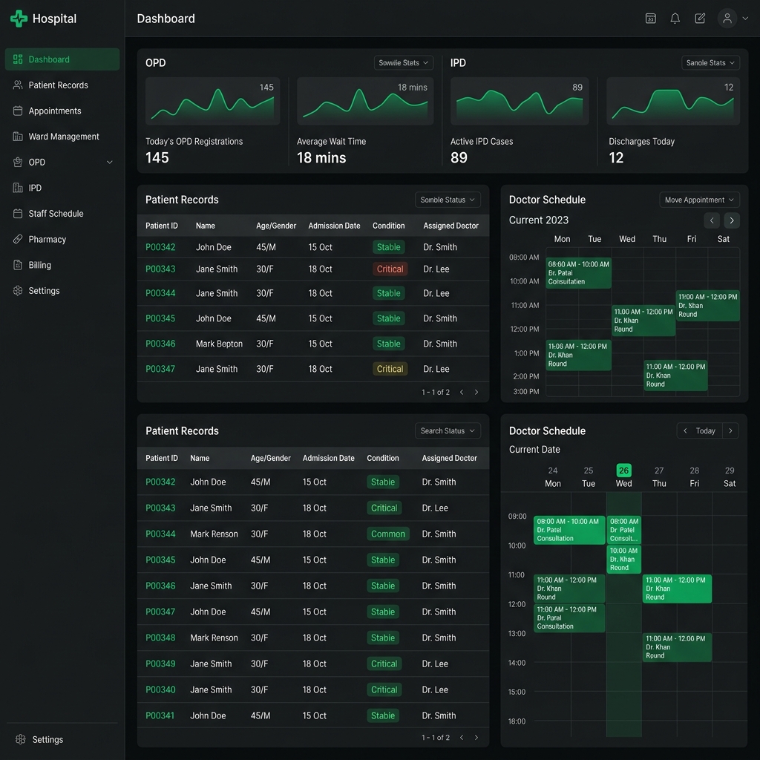Open the Search Status dropdown
Image resolution: width=760 pixels, height=760 pixels.
[x=448, y=430]
